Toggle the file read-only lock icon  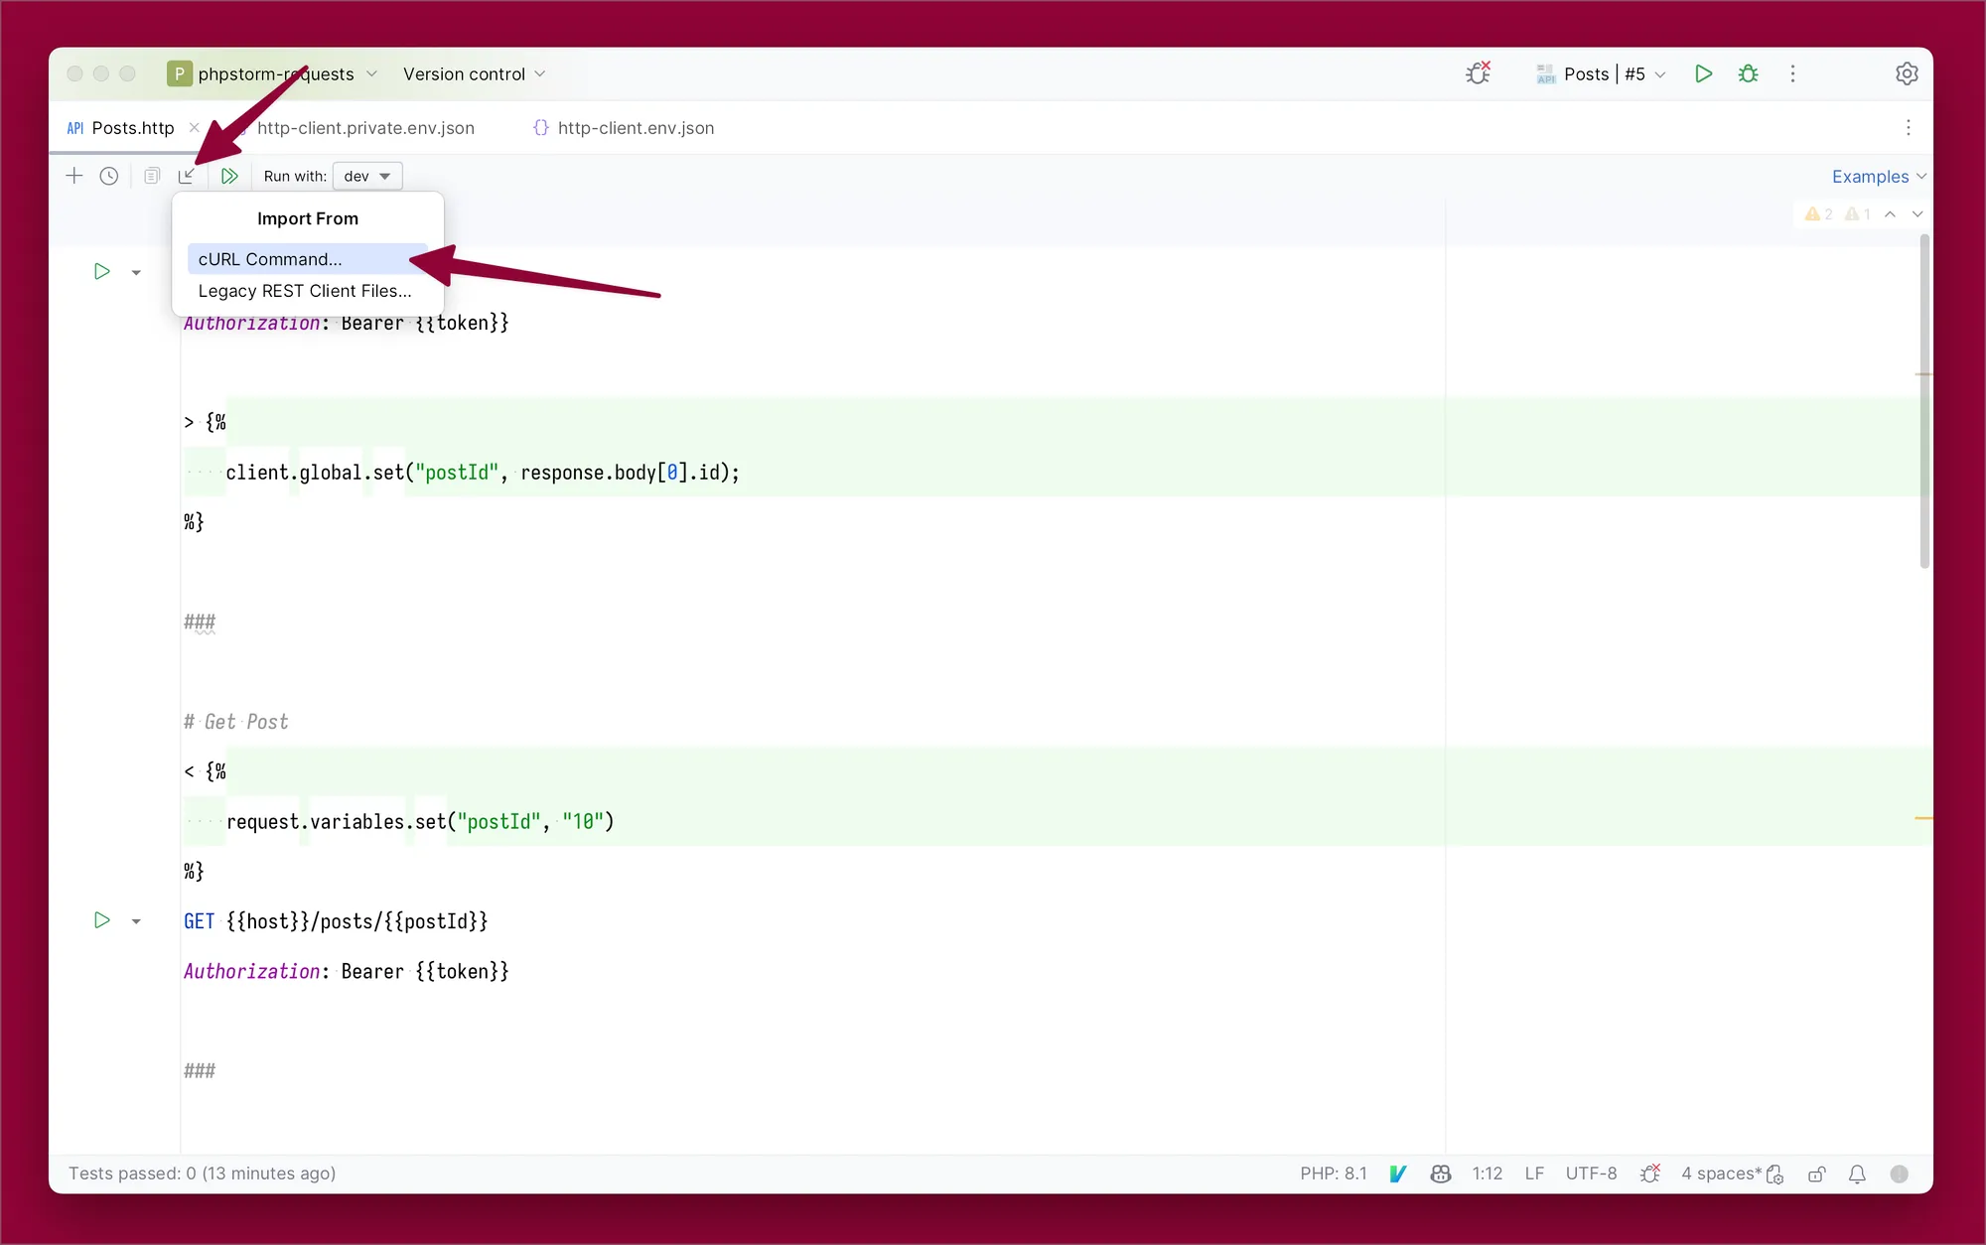[1817, 1174]
